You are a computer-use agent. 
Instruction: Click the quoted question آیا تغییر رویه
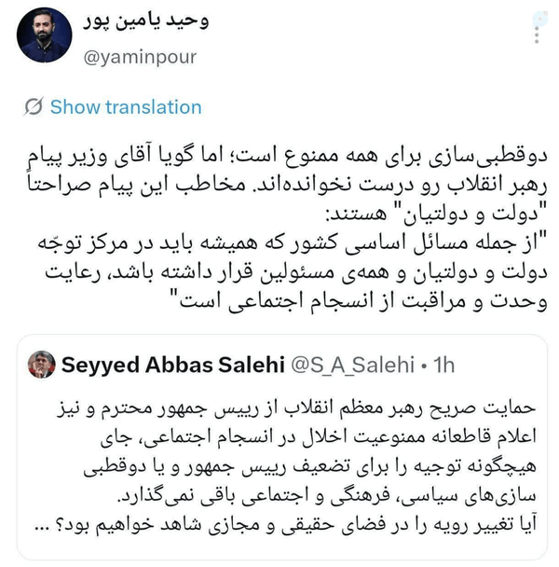coord(285,525)
